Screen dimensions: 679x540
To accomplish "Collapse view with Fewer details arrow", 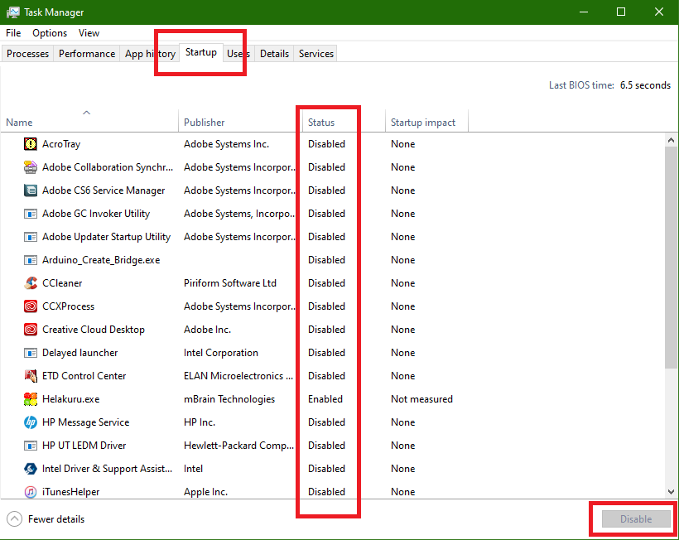I will point(14,518).
